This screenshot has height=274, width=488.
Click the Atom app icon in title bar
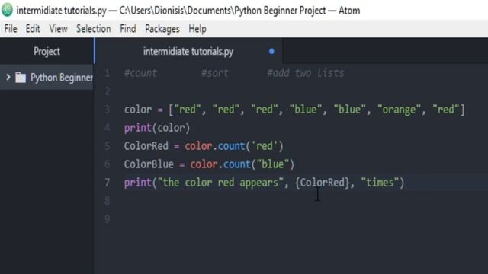tap(7, 10)
